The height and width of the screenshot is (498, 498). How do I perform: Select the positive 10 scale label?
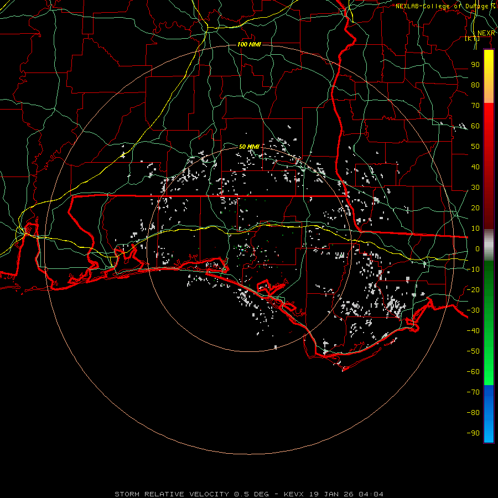tap(475, 229)
